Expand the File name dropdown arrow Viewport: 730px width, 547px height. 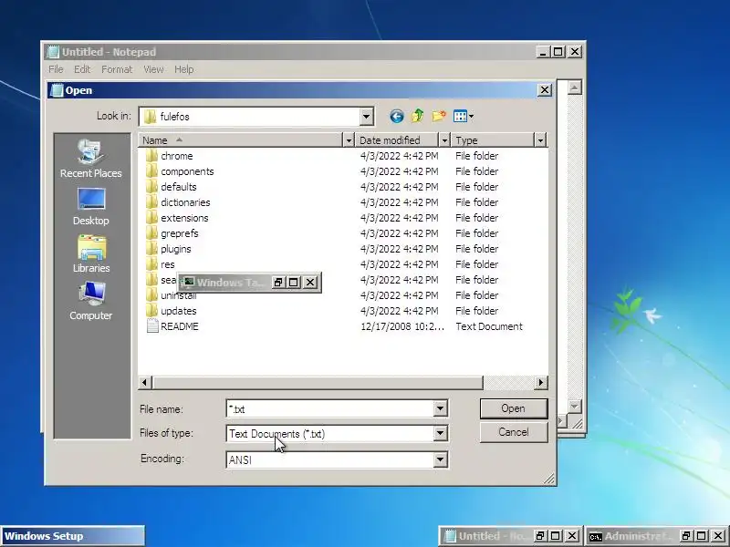[x=440, y=408]
